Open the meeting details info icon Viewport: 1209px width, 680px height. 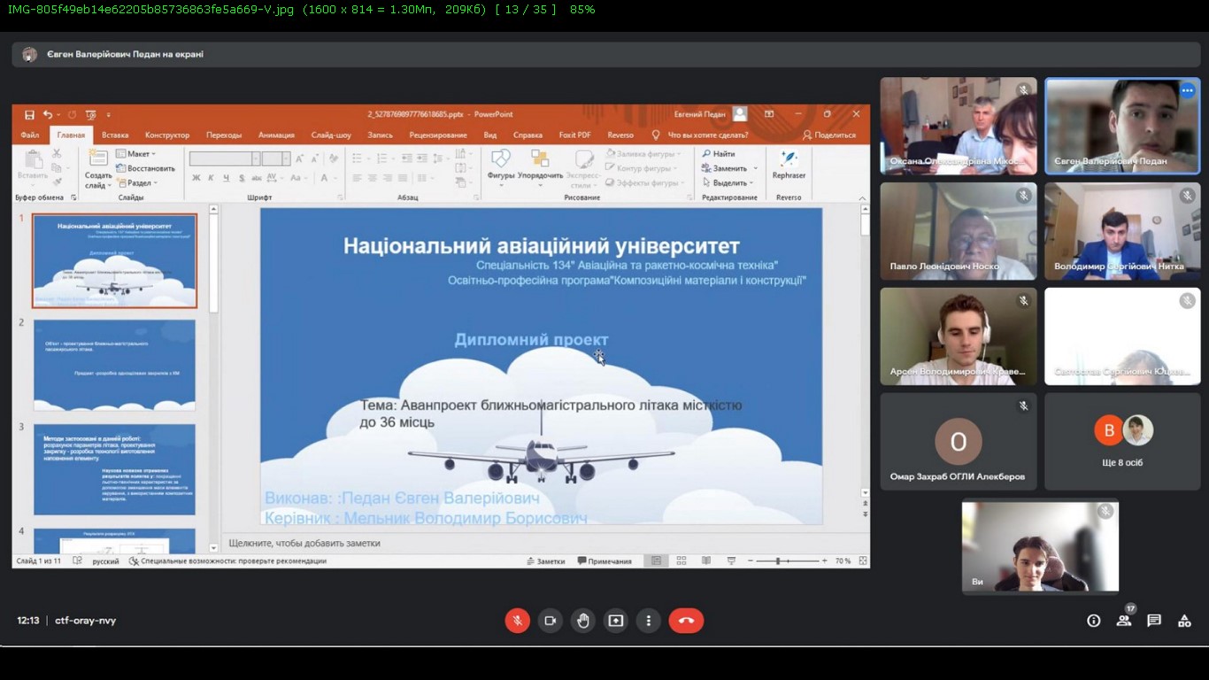[x=1093, y=621]
